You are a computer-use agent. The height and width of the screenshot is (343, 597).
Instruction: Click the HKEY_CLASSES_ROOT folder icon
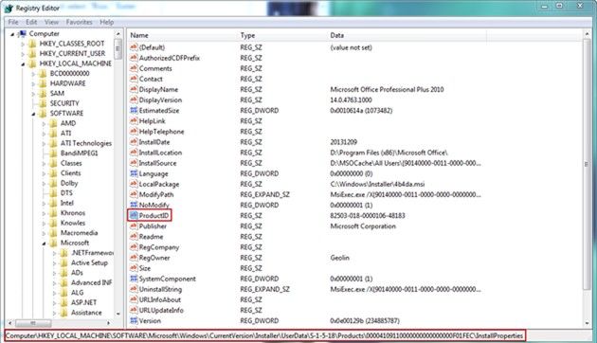pos(32,44)
